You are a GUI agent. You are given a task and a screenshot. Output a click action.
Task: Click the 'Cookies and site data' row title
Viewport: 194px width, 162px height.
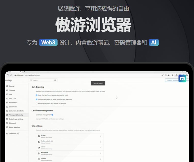(x=47, y=141)
